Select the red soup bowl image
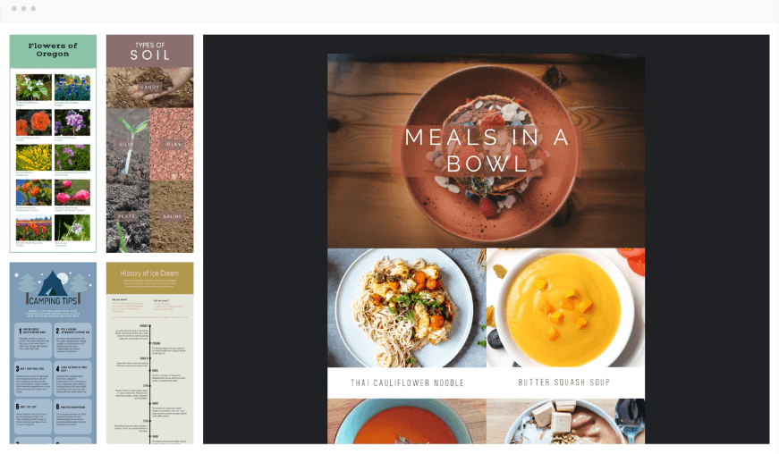Image resolution: width=779 pixels, height=454 pixels. 407,421
